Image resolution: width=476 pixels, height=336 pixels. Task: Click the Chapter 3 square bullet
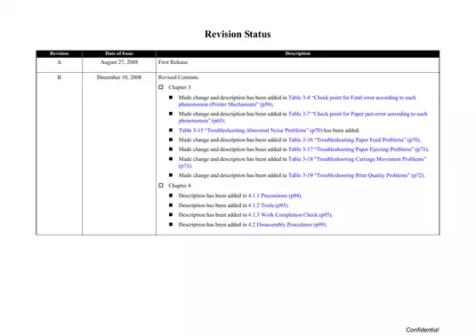(161, 87)
